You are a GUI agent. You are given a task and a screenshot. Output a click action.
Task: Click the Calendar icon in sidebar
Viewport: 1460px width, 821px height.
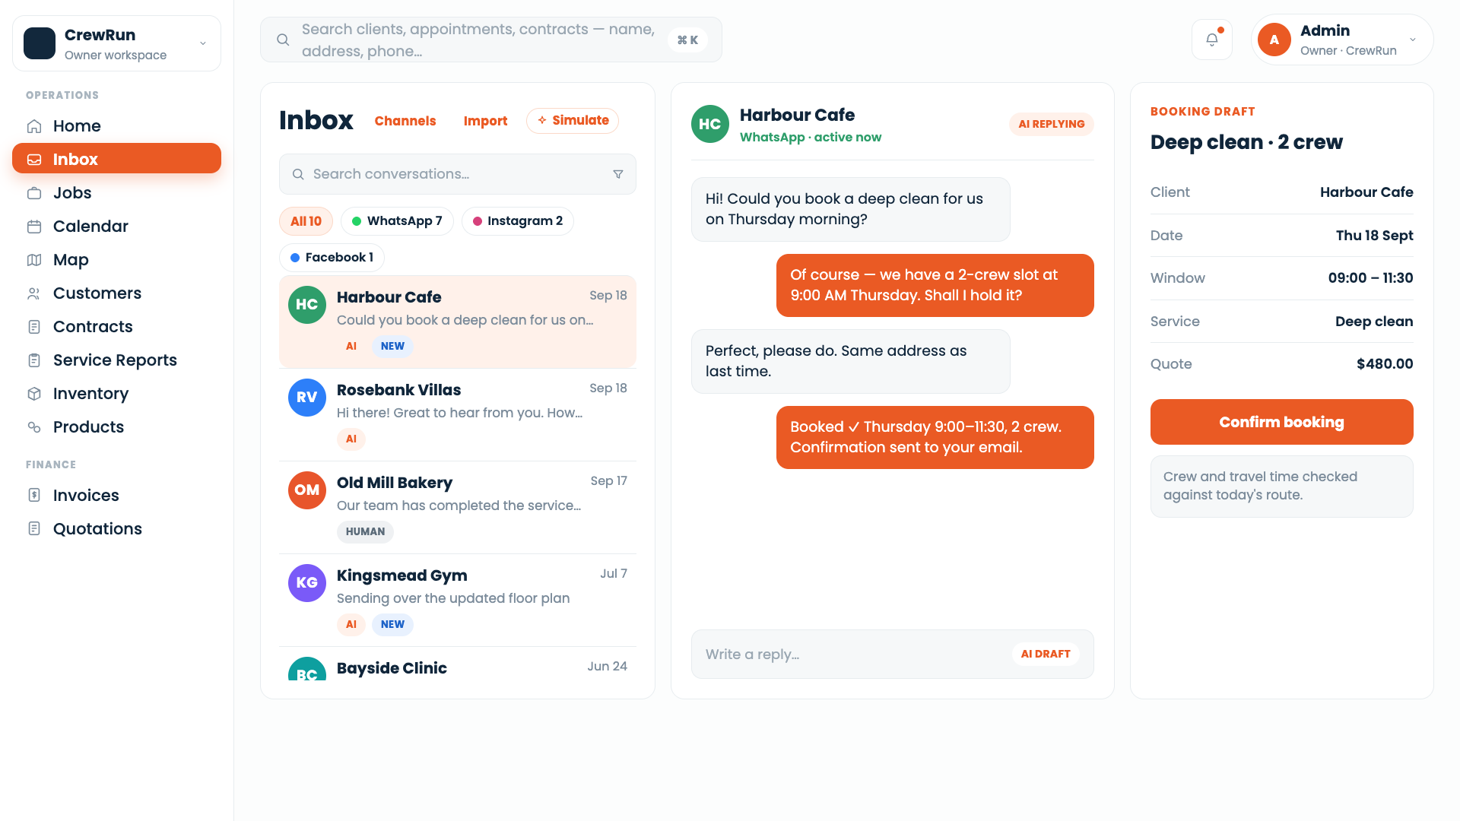34,227
